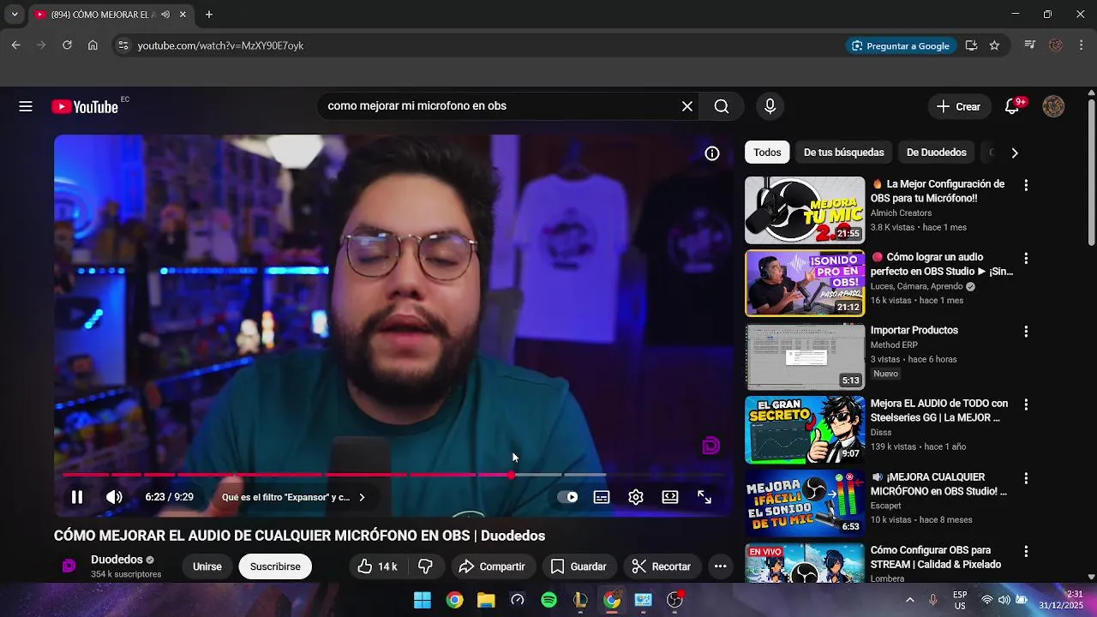Mute tab via speaker icon on tab
Screen dimensions: 1097x617
click(x=165, y=15)
